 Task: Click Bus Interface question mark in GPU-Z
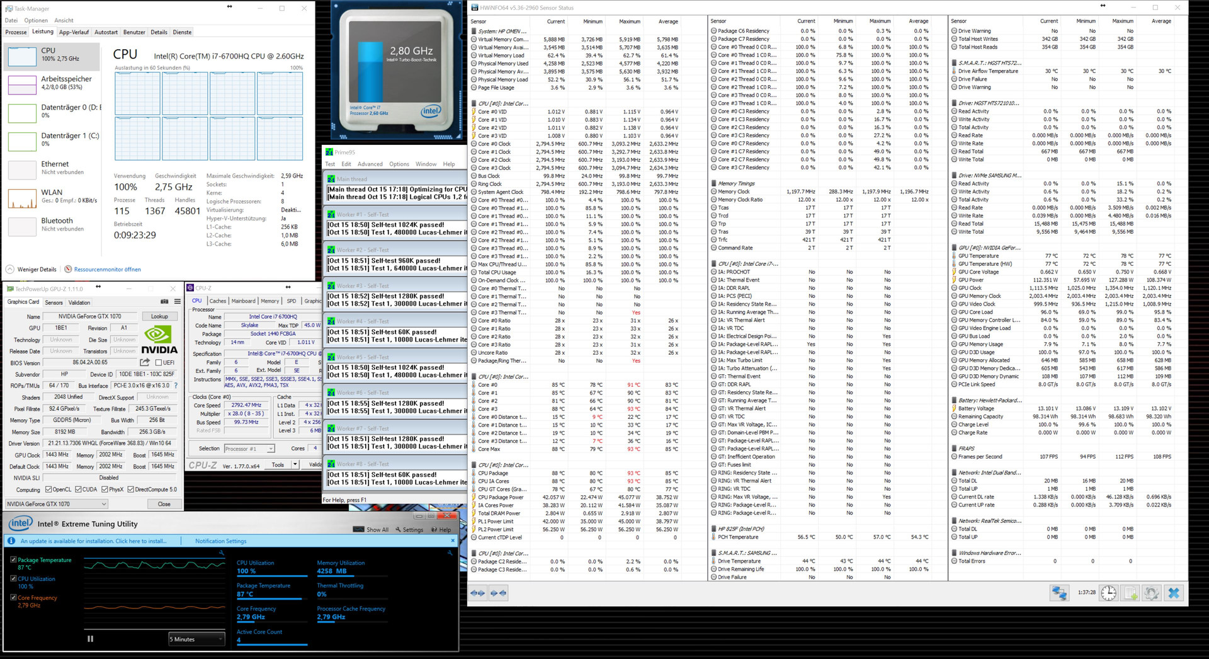[x=176, y=386]
